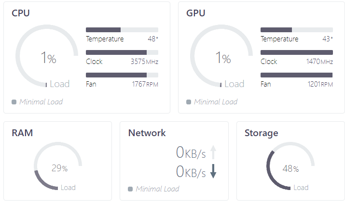Select the CPU panel heading
The image size is (345, 203).
coord(21,13)
